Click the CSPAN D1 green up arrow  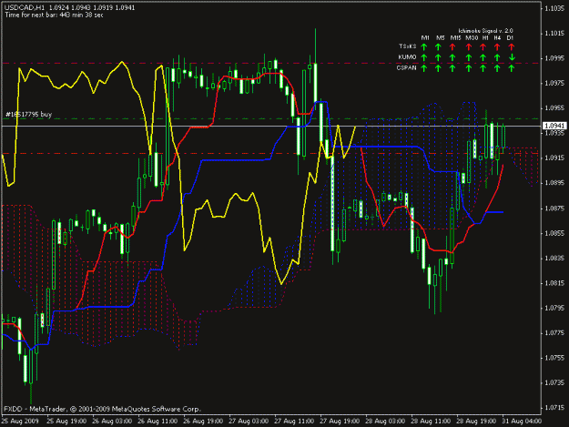tap(512, 68)
